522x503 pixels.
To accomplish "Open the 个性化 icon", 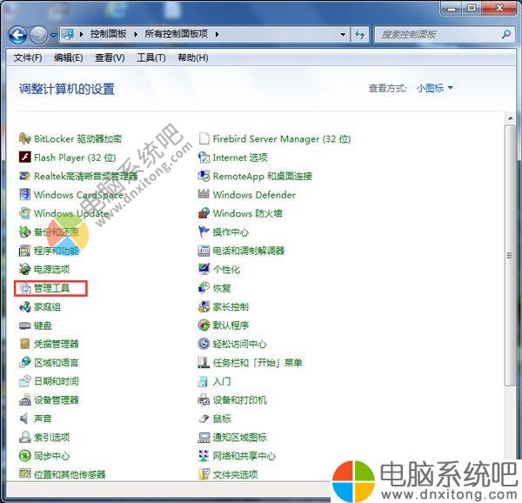I will pos(204,270).
